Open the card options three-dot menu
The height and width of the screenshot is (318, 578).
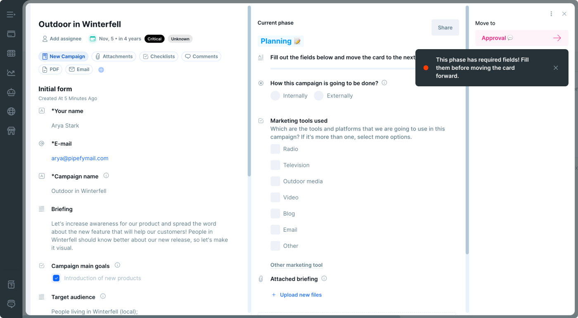point(551,14)
